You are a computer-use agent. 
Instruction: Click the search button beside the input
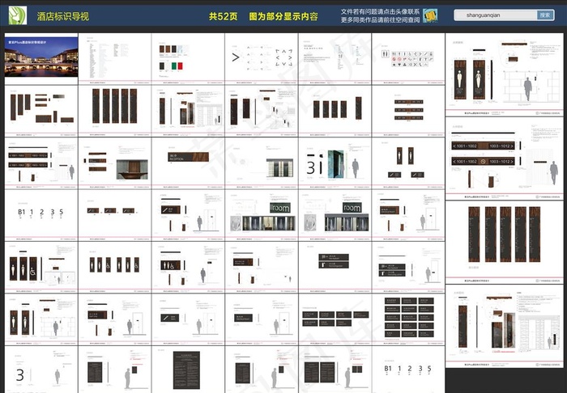[545, 15]
